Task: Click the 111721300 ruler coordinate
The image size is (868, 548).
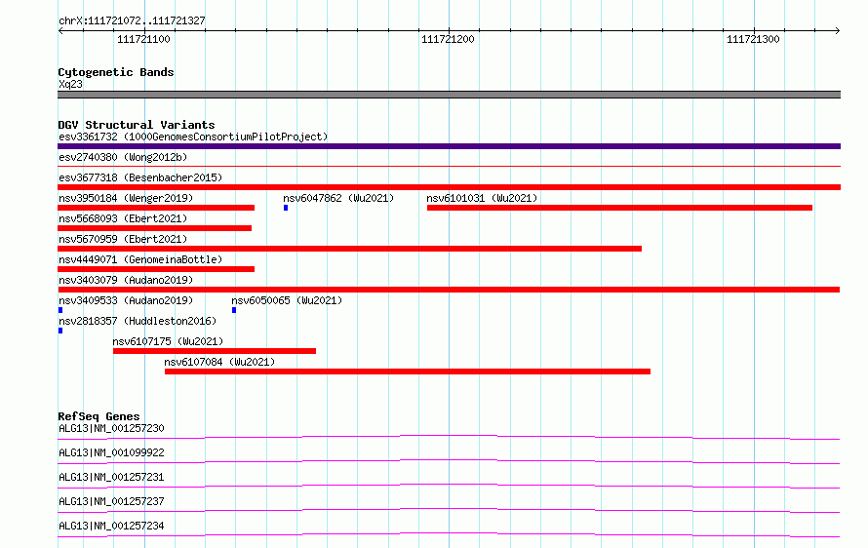Action: [753, 39]
